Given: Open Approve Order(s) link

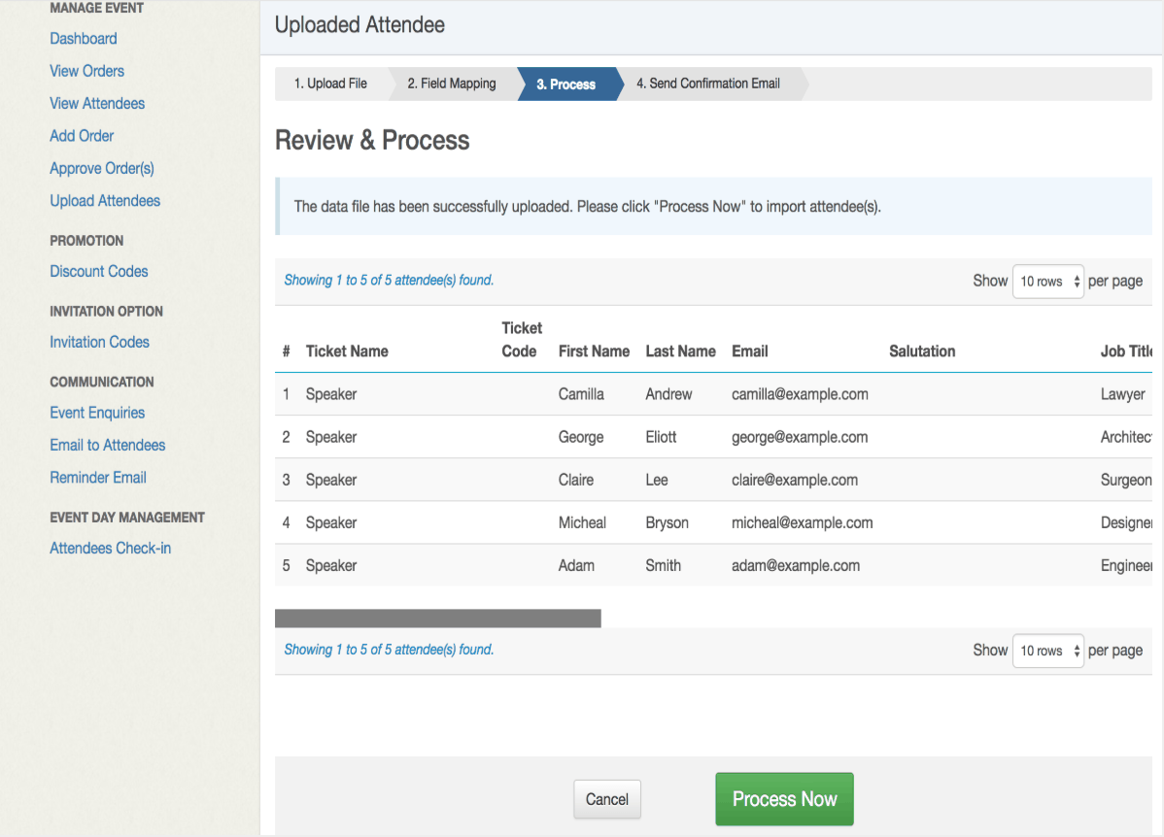Looking at the screenshot, I should [102, 168].
